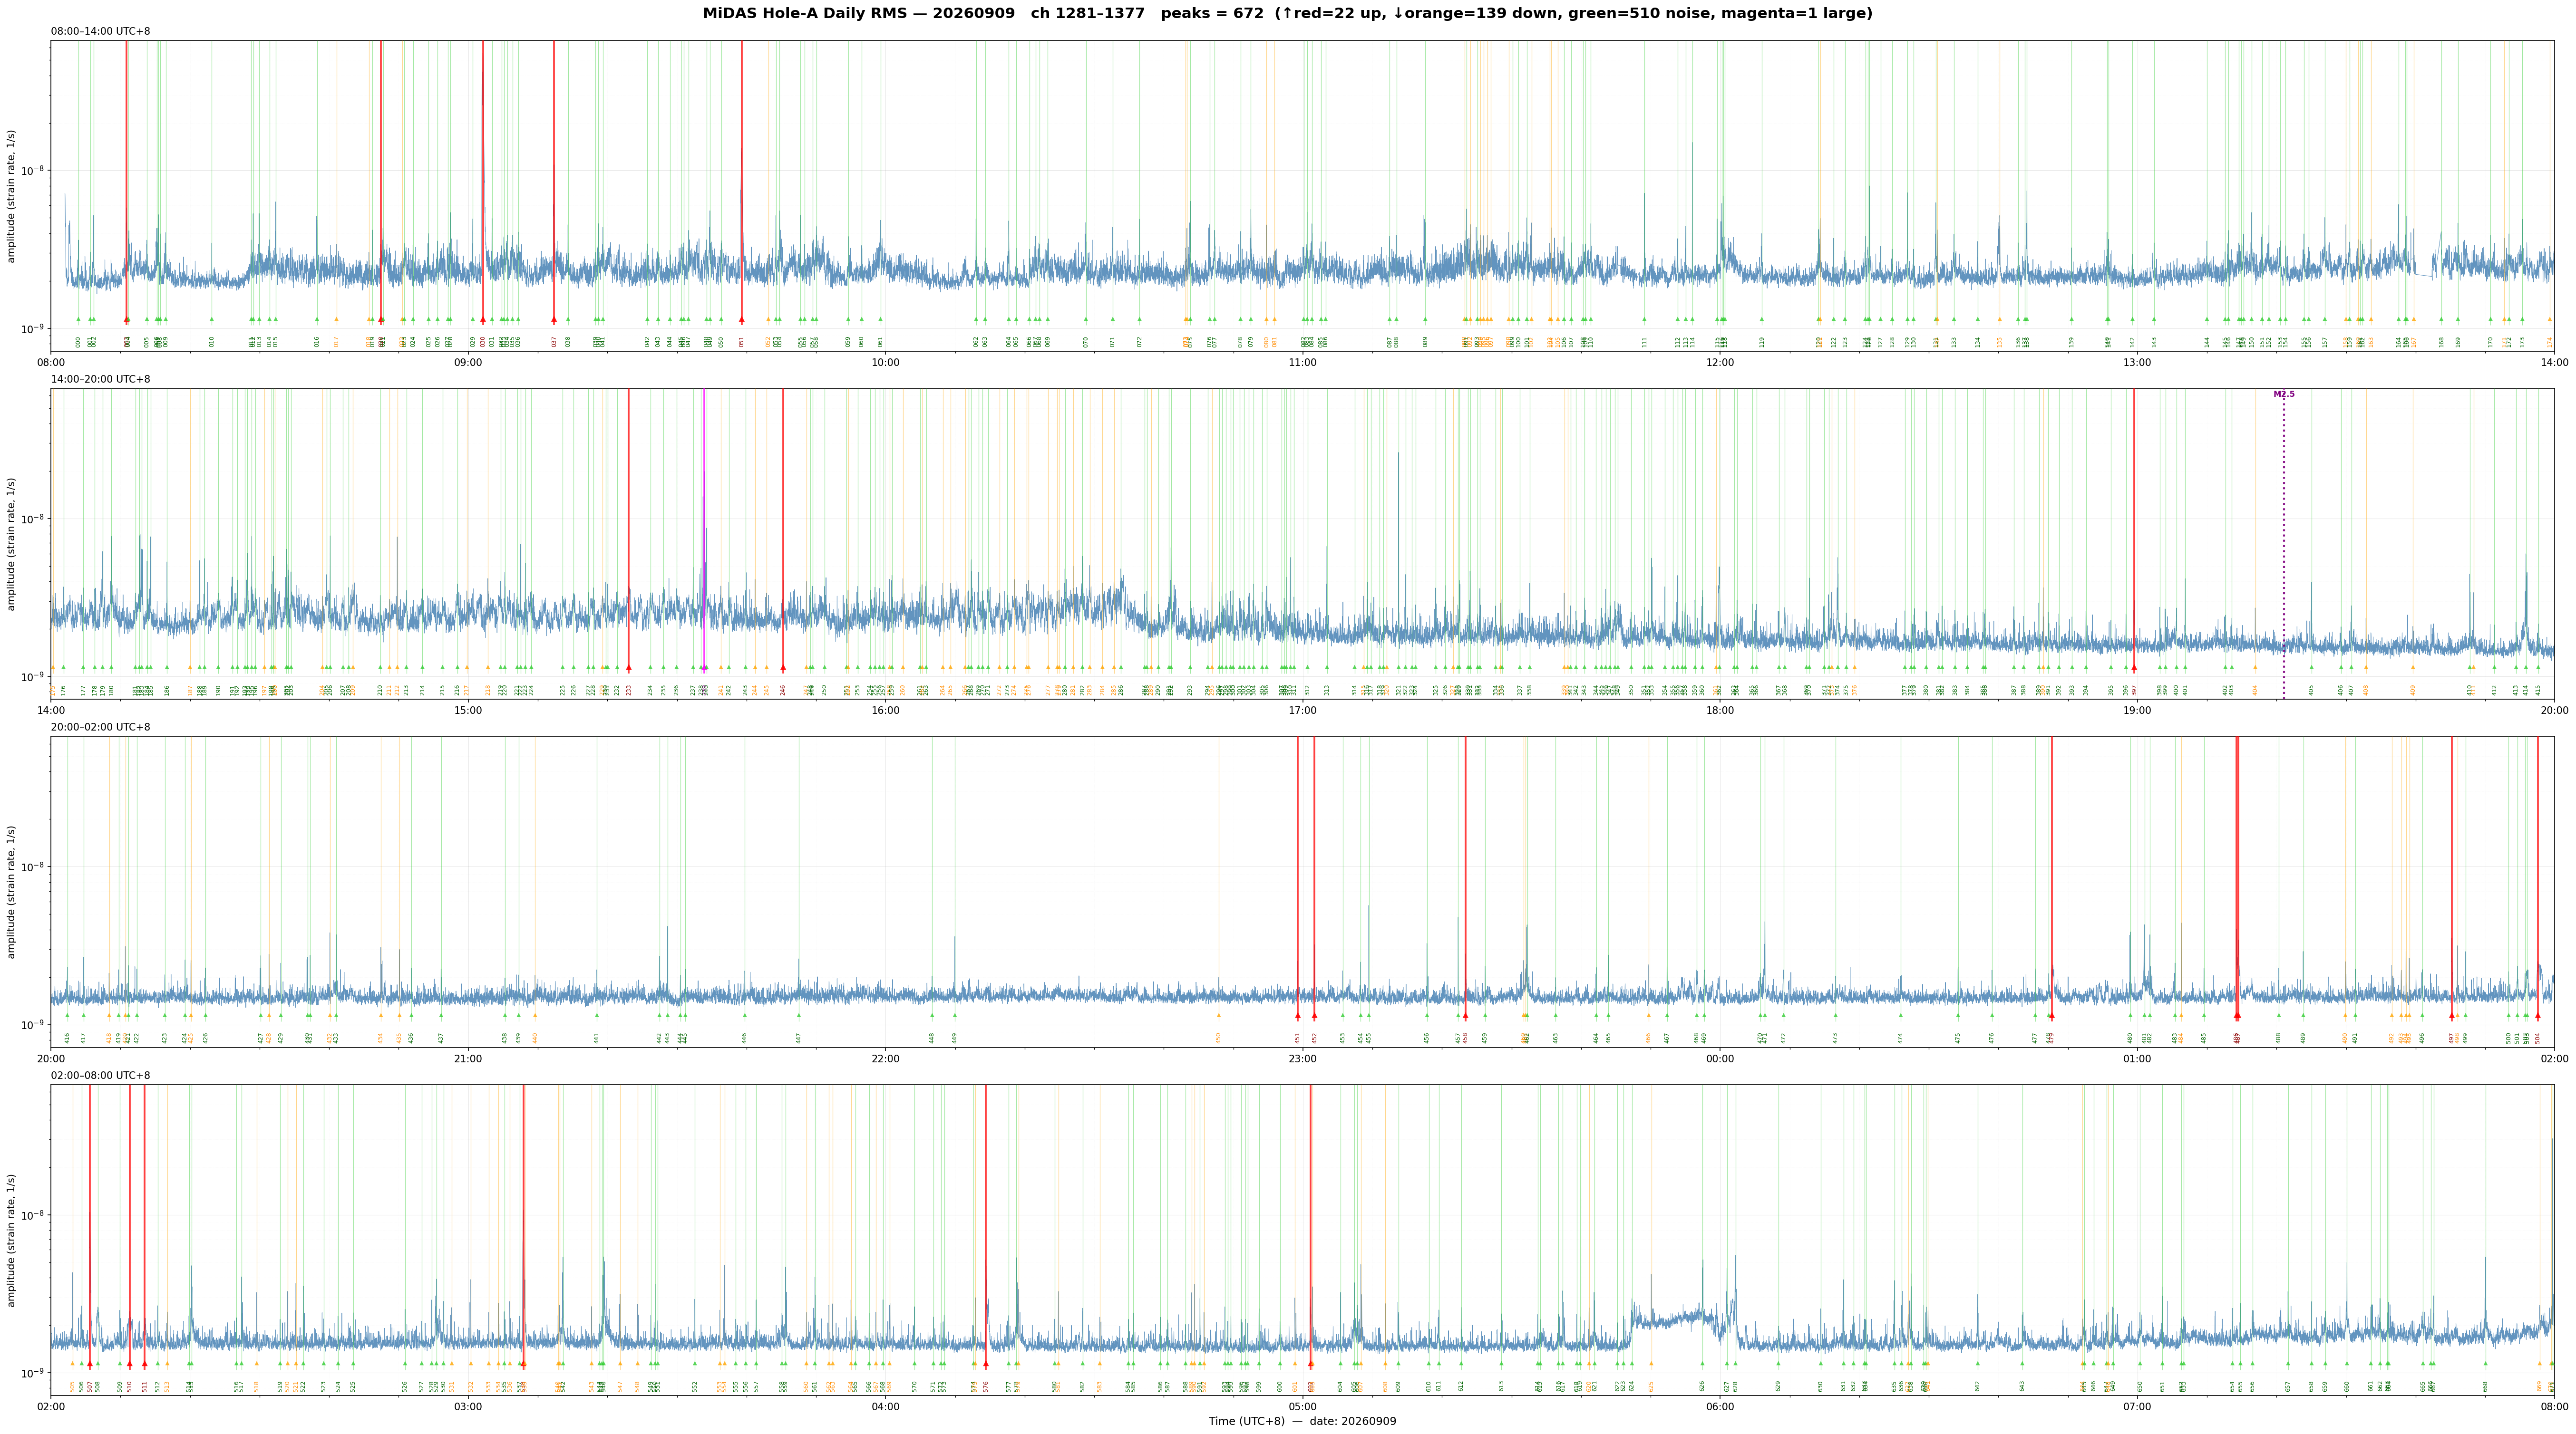Select the 10:00 time tick label
Image resolution: width=2576 pixels, height=1434 pixels.
coord(885,363)
